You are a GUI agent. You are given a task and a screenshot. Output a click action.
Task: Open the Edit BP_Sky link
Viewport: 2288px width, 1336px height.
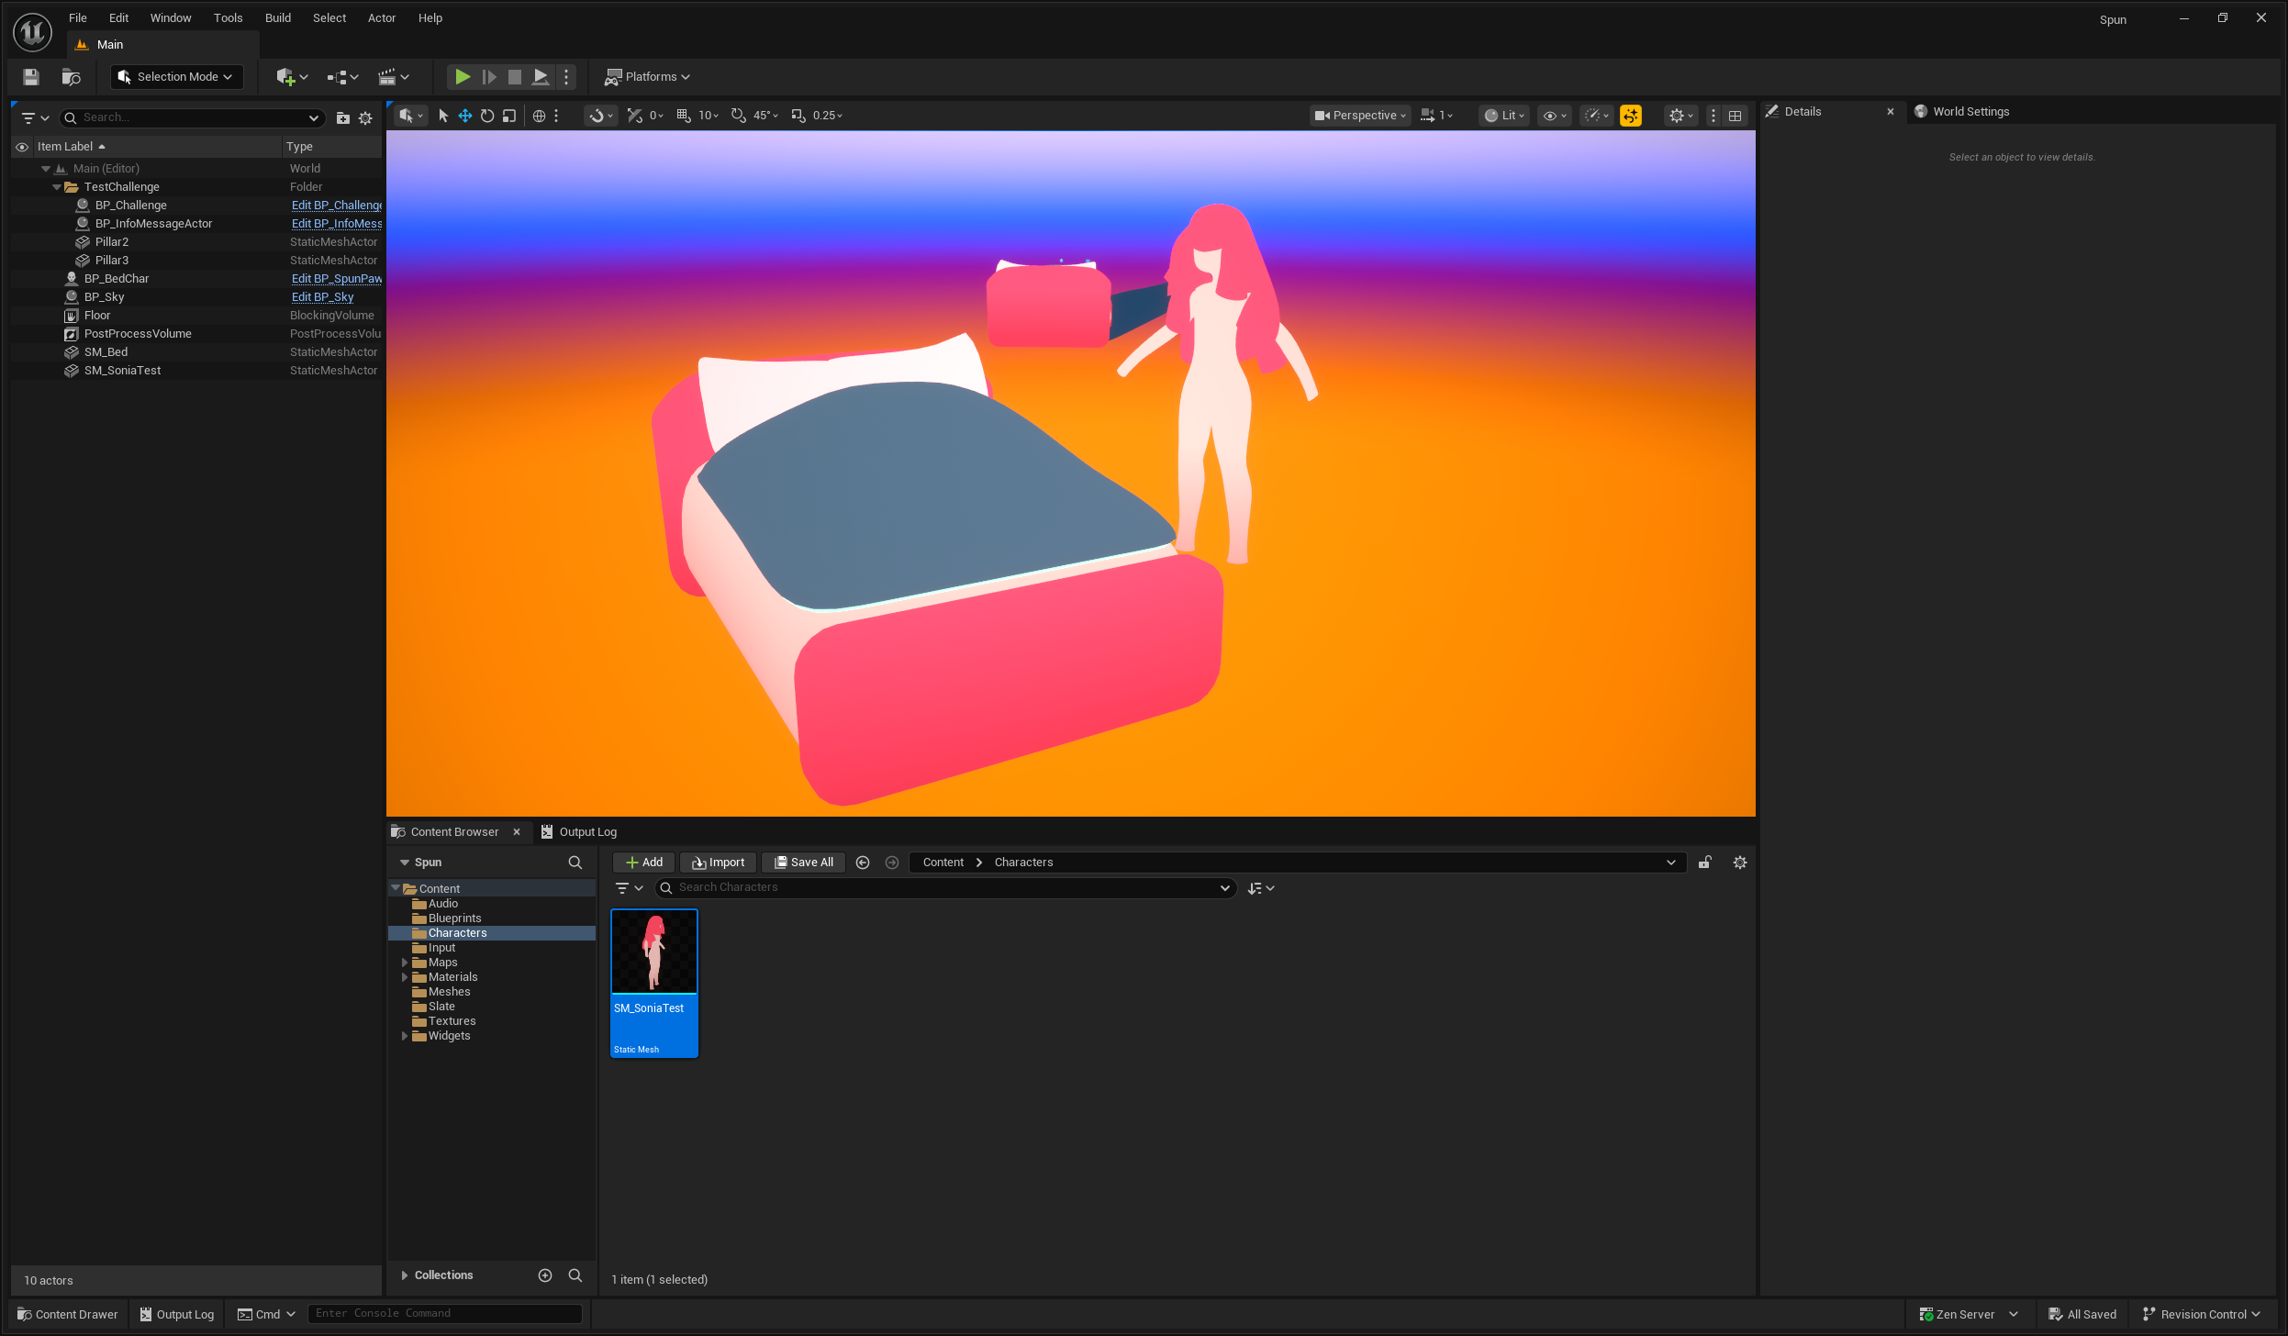pos(322,297)
